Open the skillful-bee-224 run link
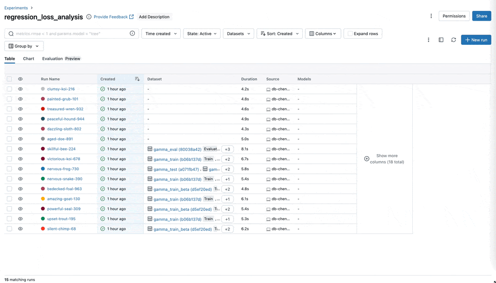This screenshot has height=283, width=496. pyautogui.click(x=61, y=149)
